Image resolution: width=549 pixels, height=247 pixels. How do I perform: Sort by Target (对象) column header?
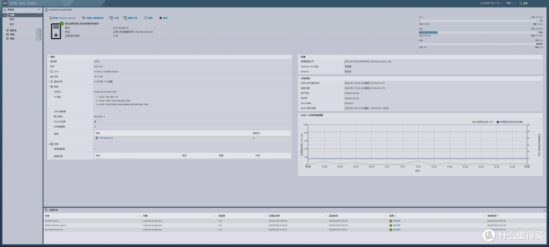(x=145, y=216)
